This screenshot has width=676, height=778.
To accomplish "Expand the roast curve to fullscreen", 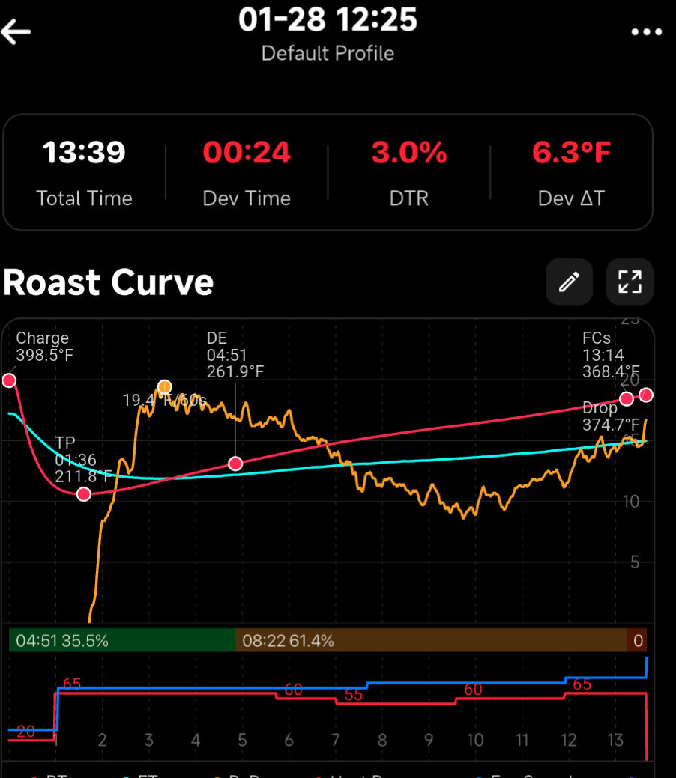I will pyautogui.click(x=630, y=282).
